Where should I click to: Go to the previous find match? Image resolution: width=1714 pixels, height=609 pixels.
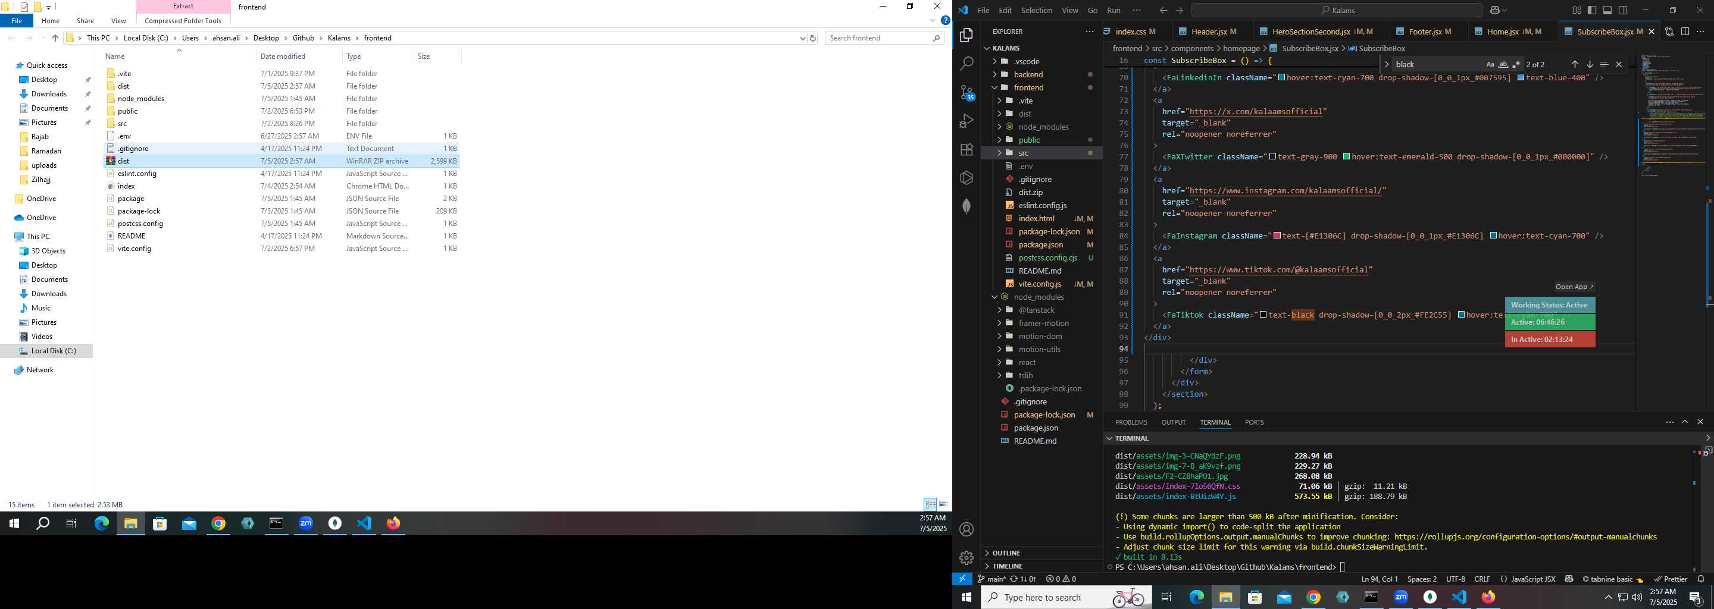(x=1574, y=64)
